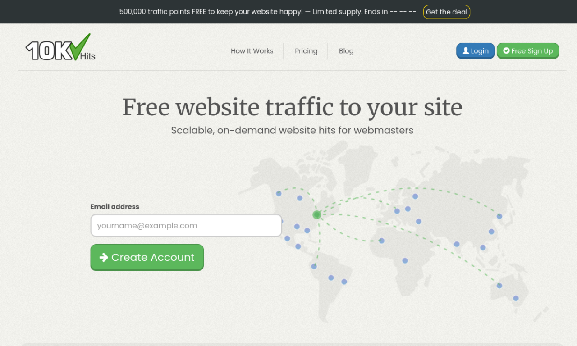Click the Free Sign Up button
The height and width of the screenshot is (346, 577).
528,51
